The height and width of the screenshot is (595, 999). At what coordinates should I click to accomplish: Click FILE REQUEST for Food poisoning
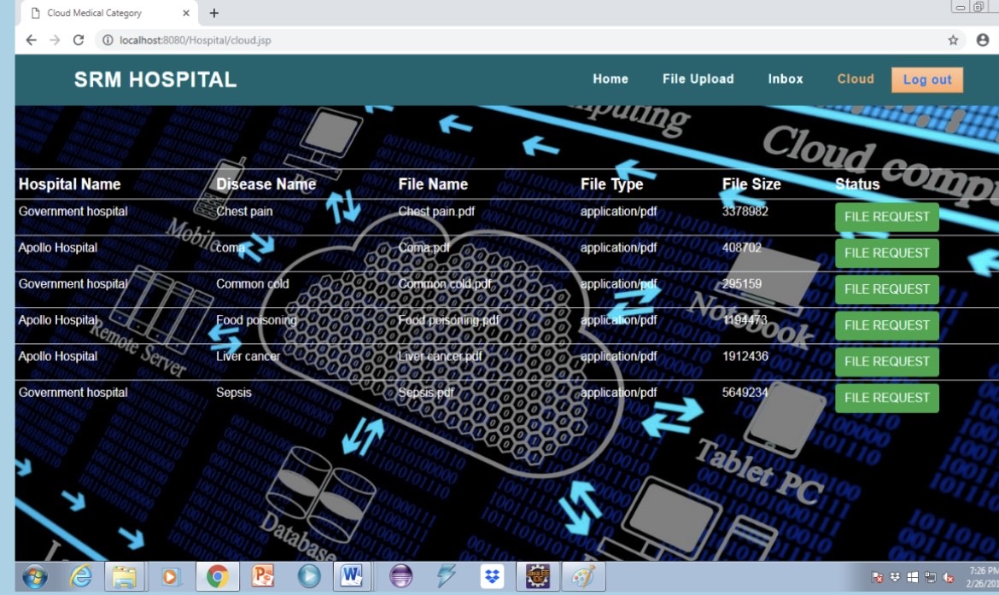coord(887,325)
